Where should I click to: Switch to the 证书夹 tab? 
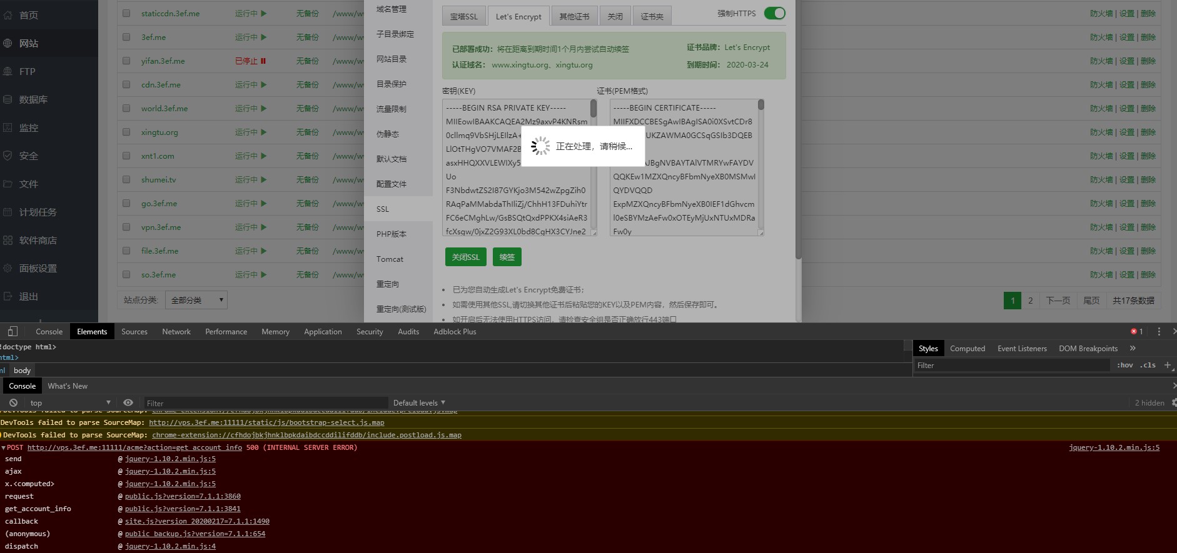pos(652,16)
